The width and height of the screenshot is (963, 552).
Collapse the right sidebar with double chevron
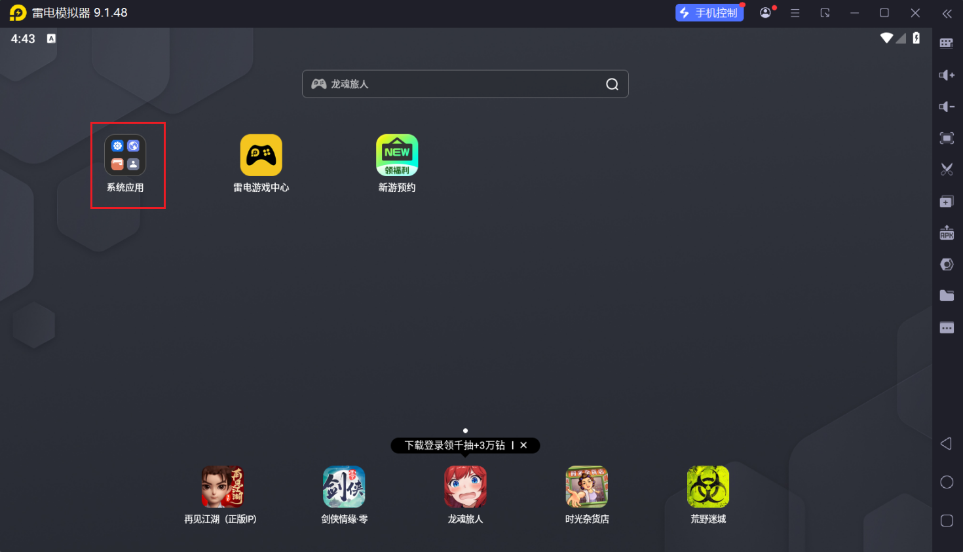coord(947,13)
